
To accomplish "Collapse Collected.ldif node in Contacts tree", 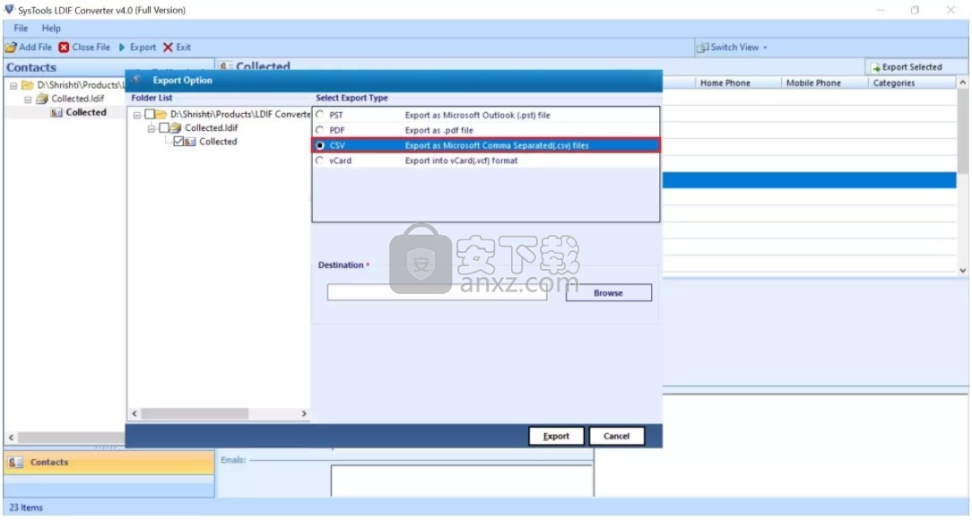I will 28,100.
